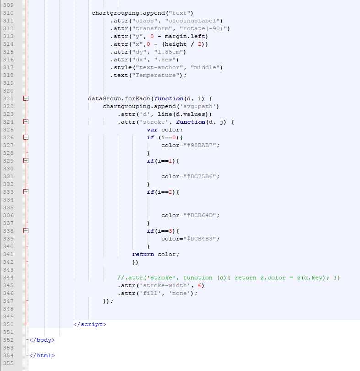This screenshot has height=371, width=360.
Task: Click the color value "#DCB64D"
Action: [200, 216]
